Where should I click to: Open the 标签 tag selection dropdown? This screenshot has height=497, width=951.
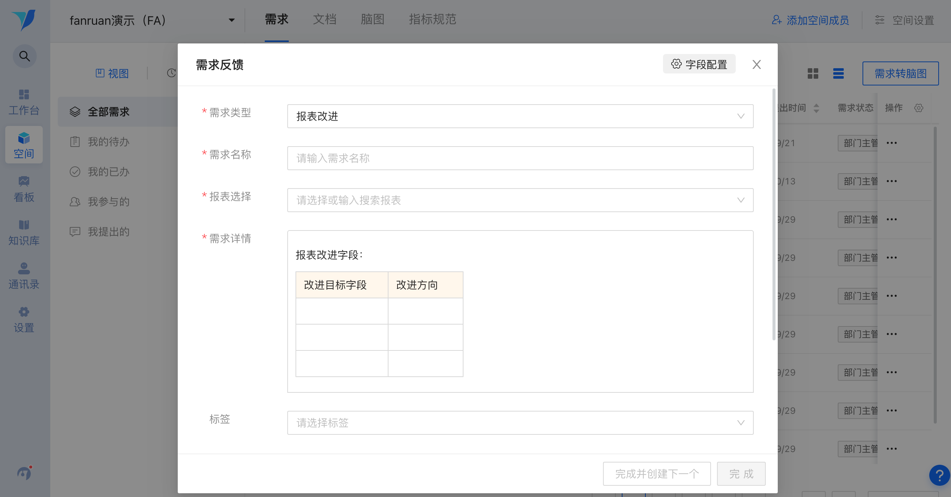pos(520,423)
